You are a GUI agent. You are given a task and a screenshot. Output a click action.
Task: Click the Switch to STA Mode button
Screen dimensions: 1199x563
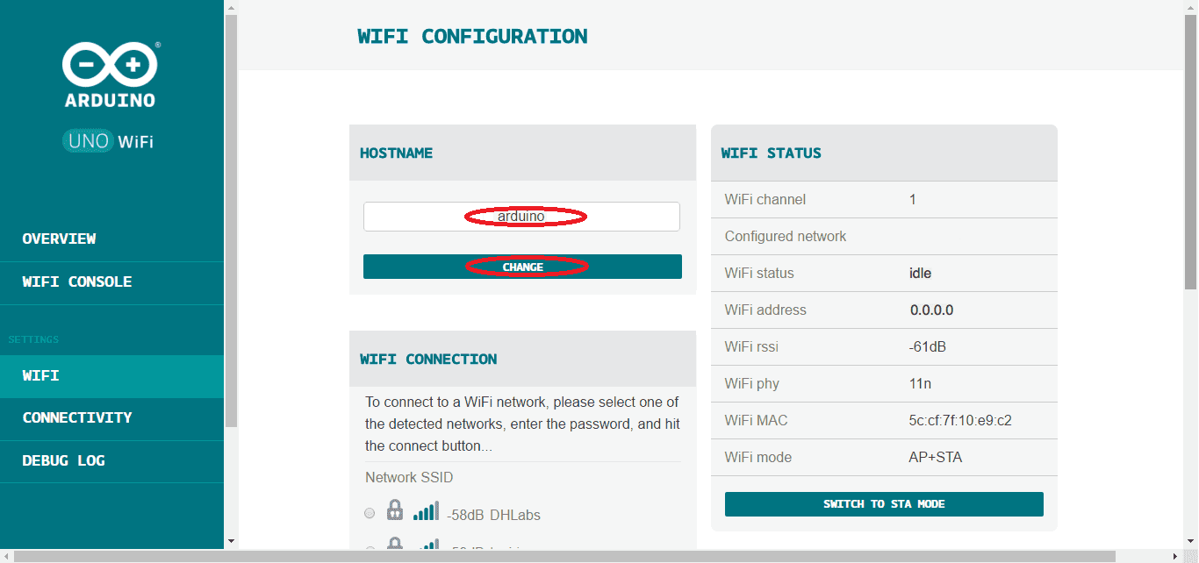(884, 504)
